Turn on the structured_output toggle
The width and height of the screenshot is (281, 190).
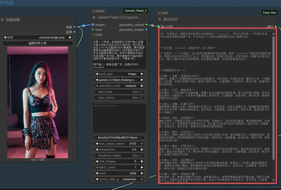(x=141, y=155)
